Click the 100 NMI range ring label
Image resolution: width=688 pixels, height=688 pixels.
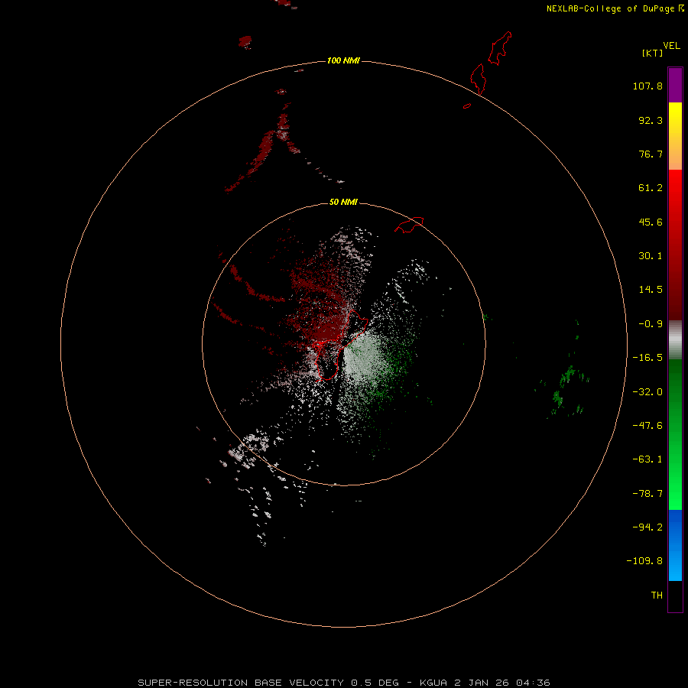point(343,60)
